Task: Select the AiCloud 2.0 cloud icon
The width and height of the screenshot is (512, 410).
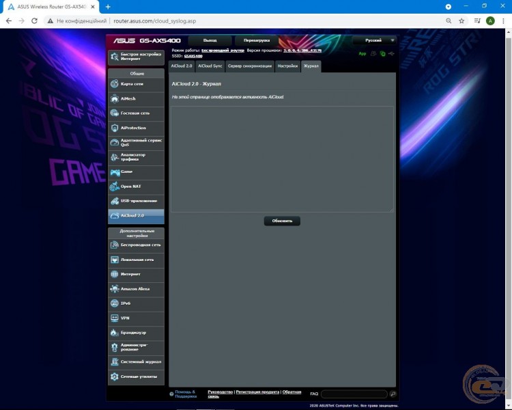Action: point(115,216)
